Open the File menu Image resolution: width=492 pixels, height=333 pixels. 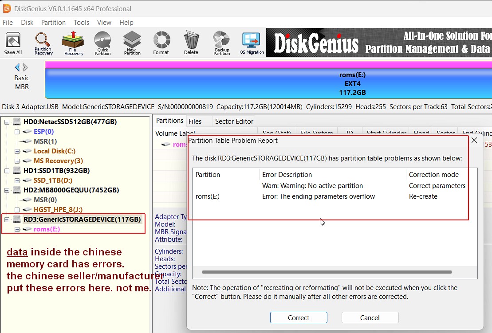point(8,23)
